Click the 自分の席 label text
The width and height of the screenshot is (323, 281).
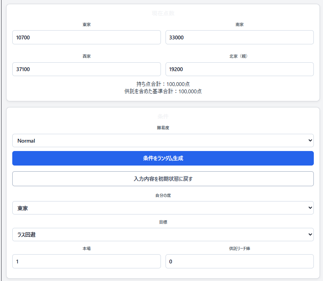click(163, 195)
